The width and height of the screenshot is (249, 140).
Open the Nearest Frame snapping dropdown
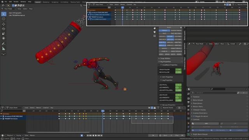170,108
